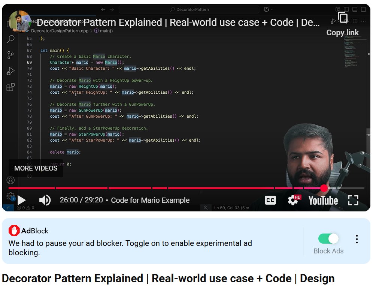Screen dimensions: 373x286
Task: Click the 'int main() {' code line
Action: click(x=55, y=51)
